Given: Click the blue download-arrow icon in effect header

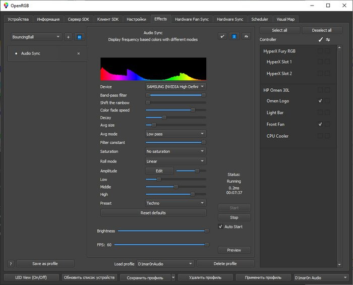Looking at the screenshot, I should (234, 36).
